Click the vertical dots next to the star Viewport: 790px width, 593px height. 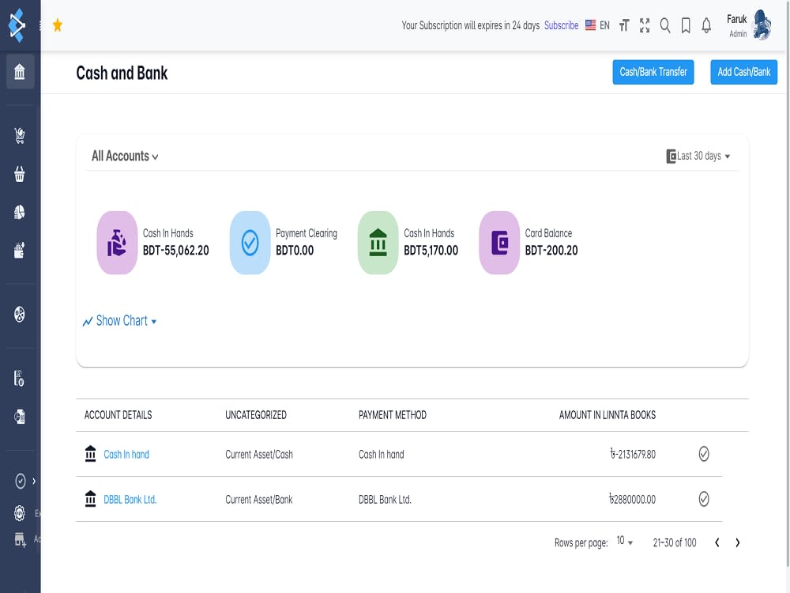pos(40,25)
